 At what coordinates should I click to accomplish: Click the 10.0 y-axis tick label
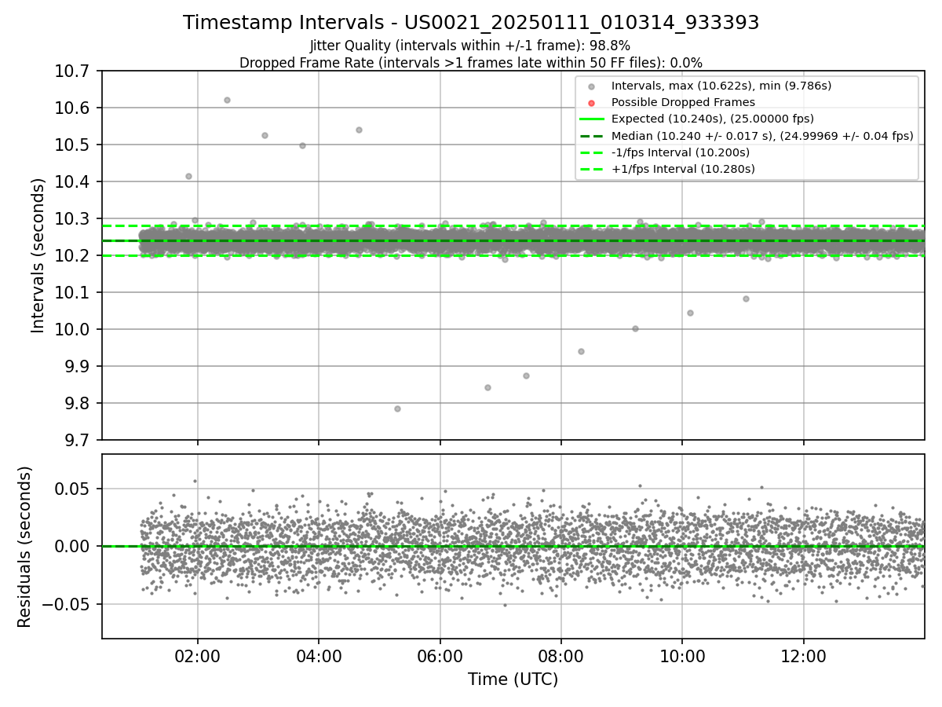click(x=74, y=330)
